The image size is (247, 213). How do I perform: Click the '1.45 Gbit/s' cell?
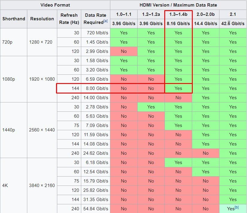pos(96,42)
